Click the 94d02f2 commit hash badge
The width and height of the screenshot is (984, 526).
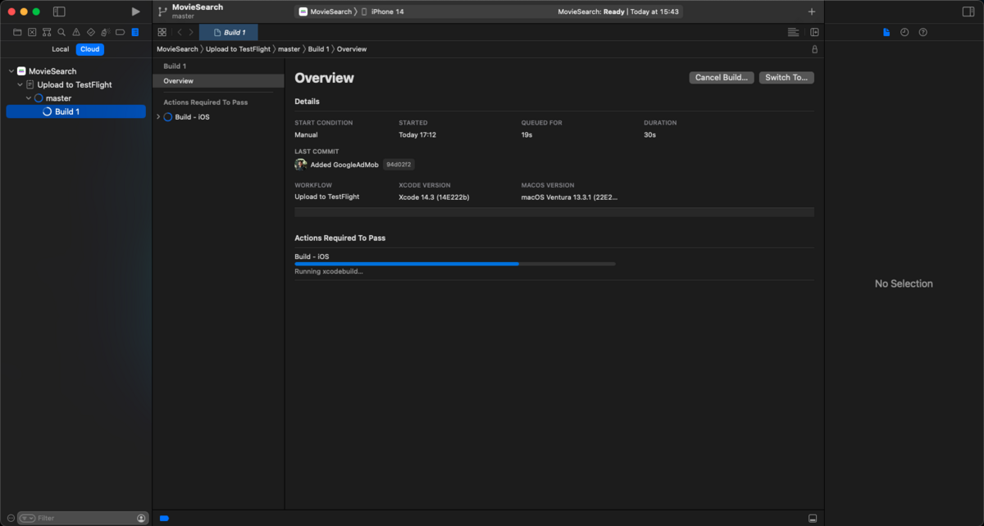(399, 165)
